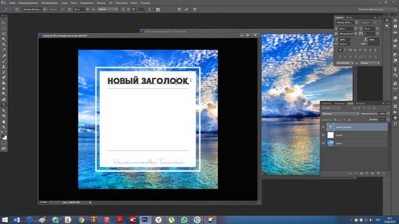
Task: Open the Layers panel icon in side dock
Action: point(395,118)
